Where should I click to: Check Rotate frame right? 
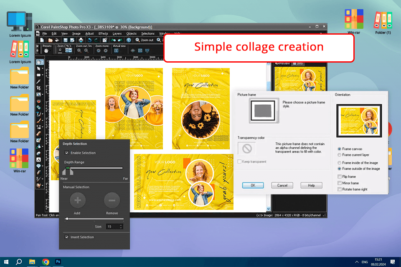(x=339, y=189)
